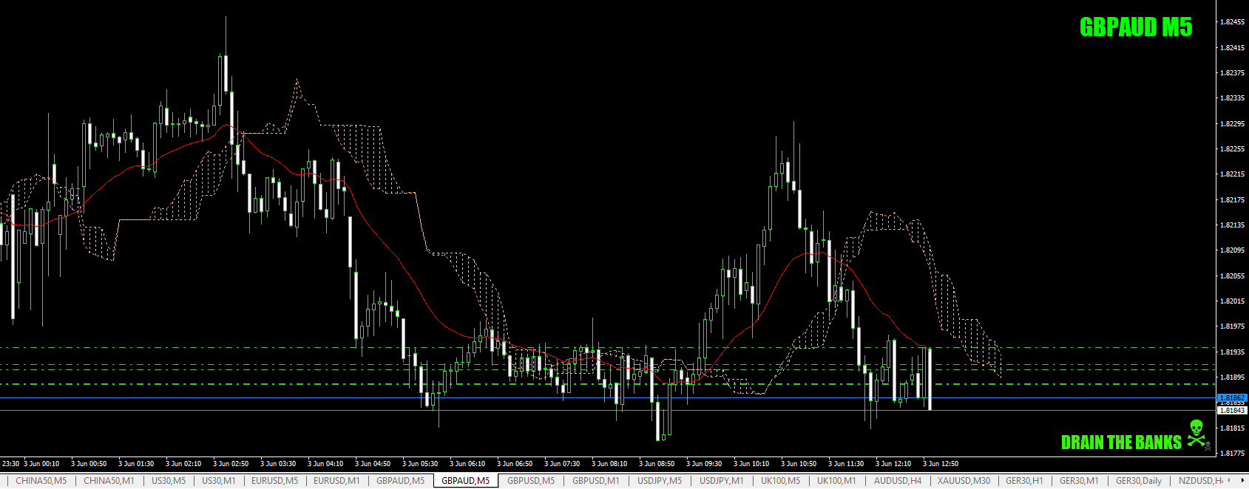Switch to the GER30,M1 chart tab
This screenshot has width=1249, height=489.
pyautogui.click(x=1079, y=481)
